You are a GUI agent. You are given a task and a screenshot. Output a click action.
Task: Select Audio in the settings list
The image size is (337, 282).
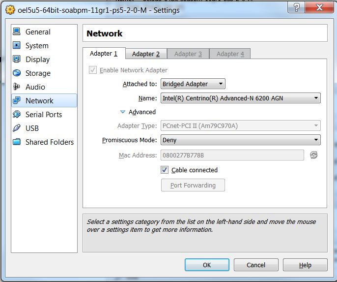click(44, 87)
